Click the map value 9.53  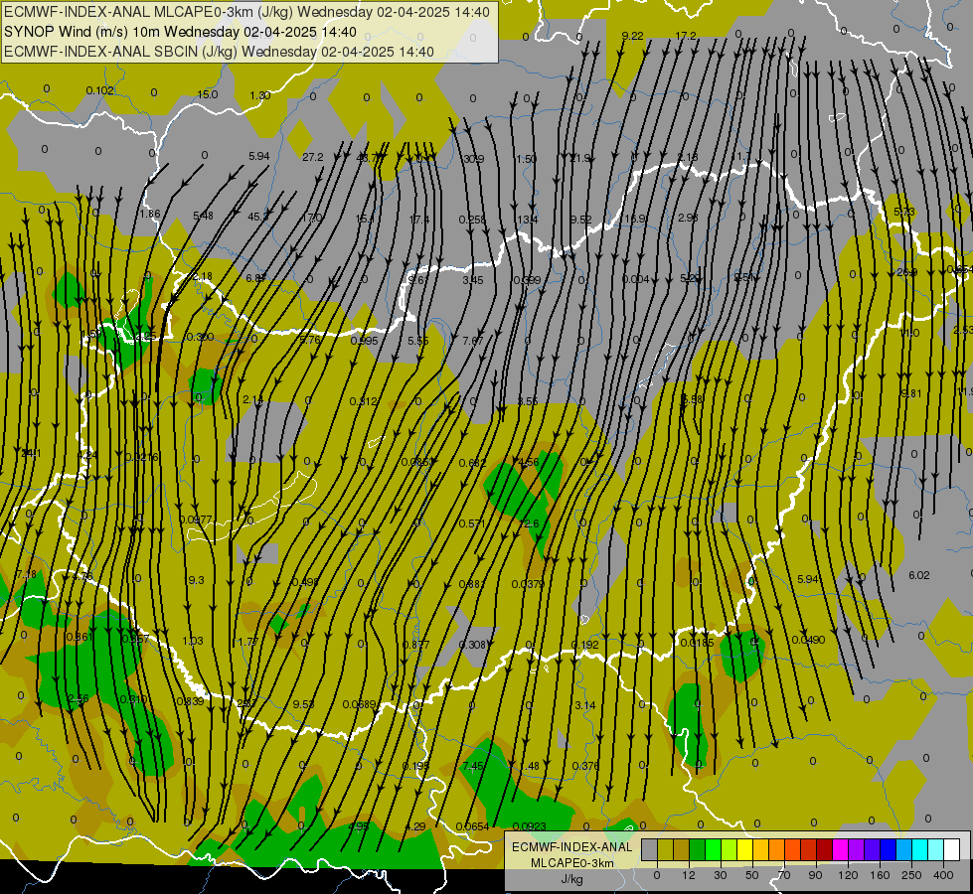pyautogui.click(x=303, y=705)
